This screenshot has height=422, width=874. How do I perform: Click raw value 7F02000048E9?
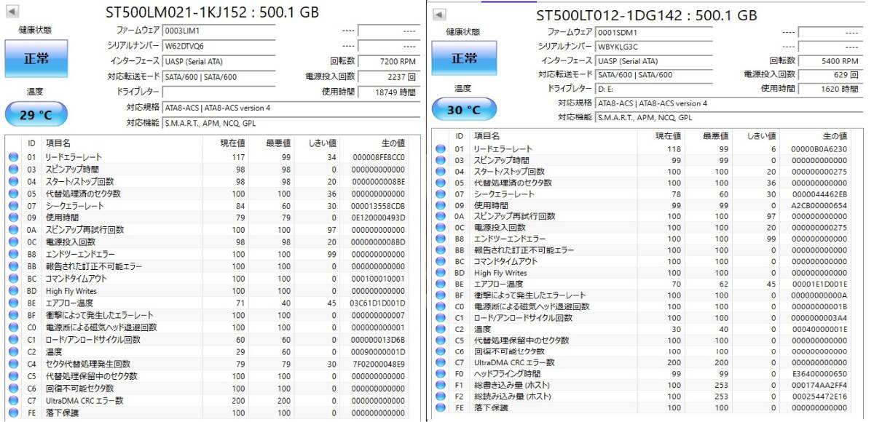pos(378,364)
